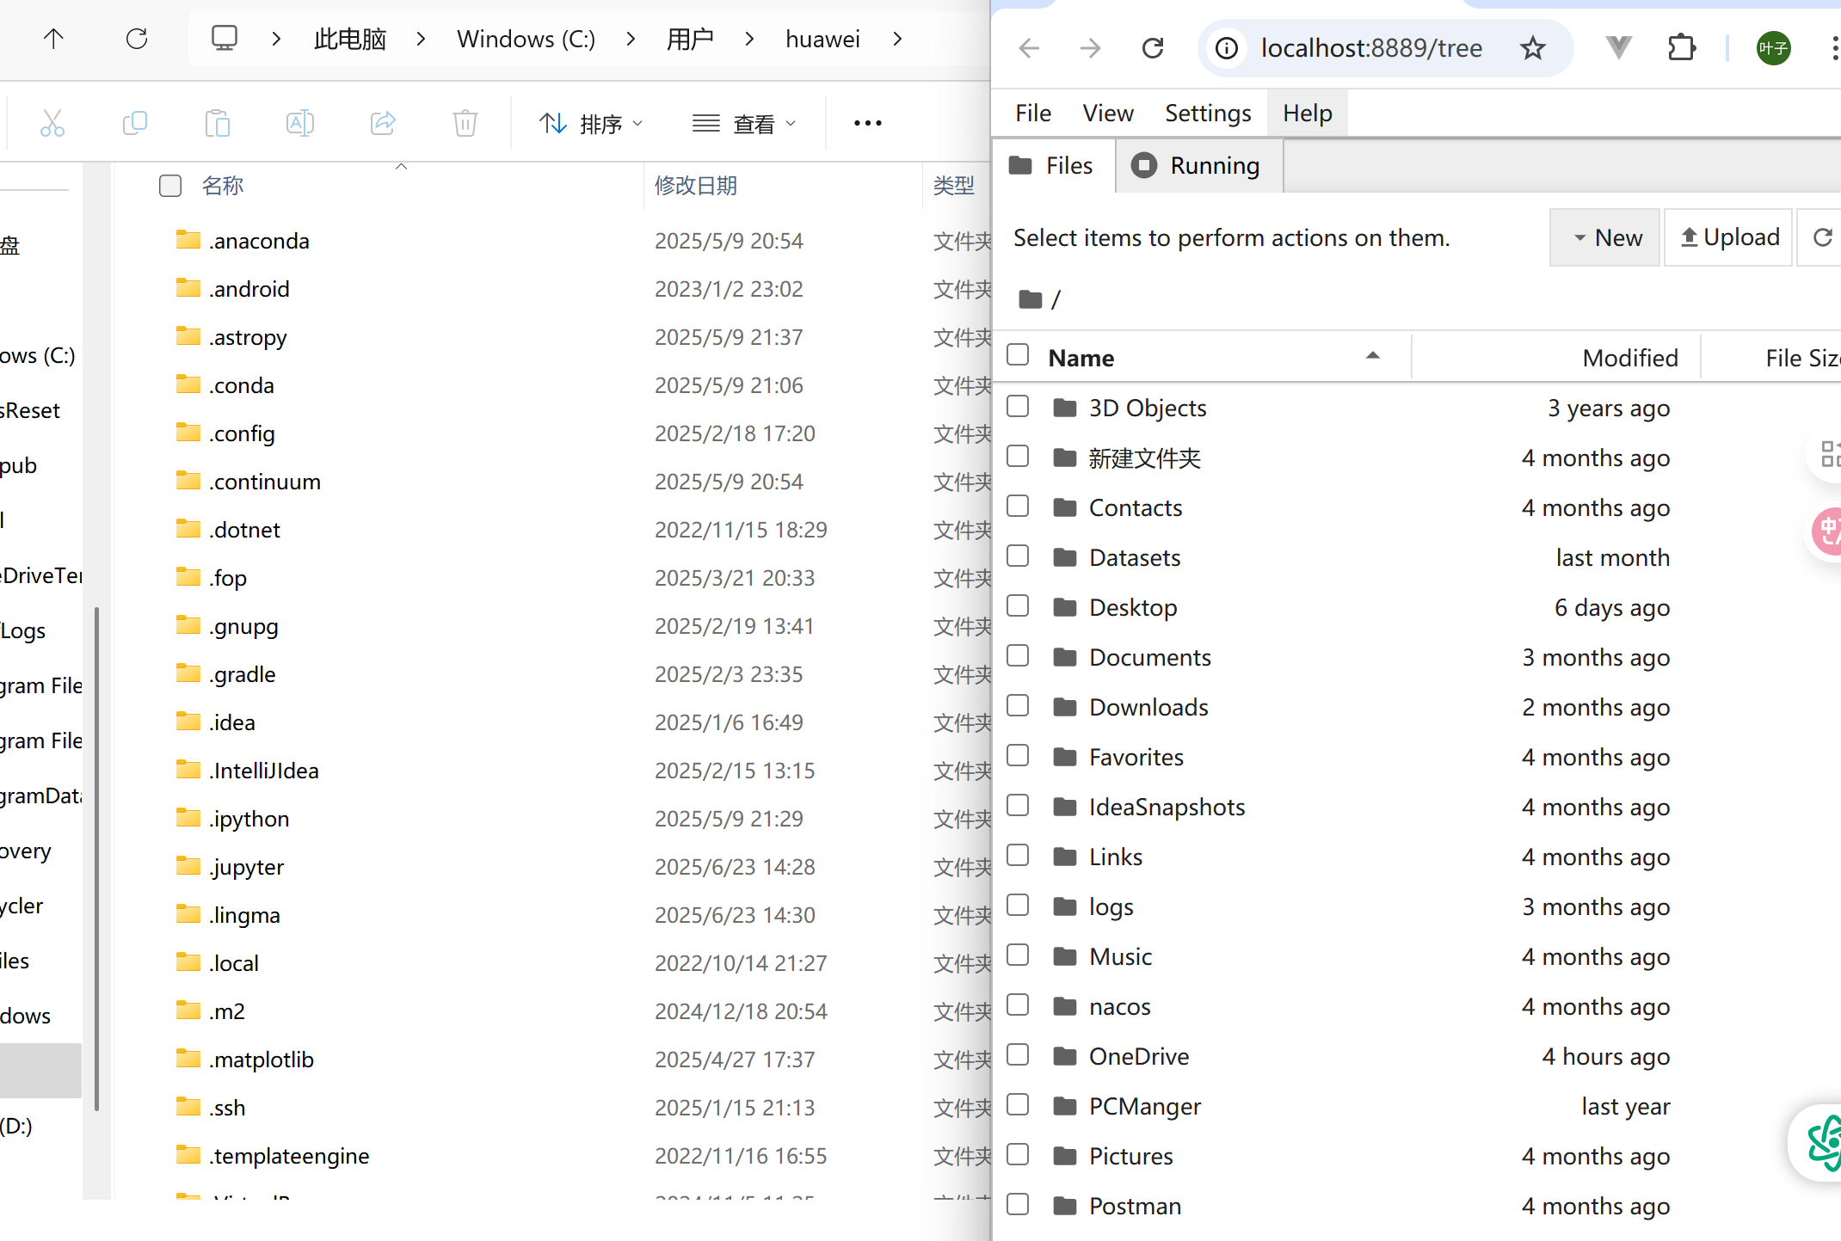Check the Datasets folder checkbox

[1018, 556]
